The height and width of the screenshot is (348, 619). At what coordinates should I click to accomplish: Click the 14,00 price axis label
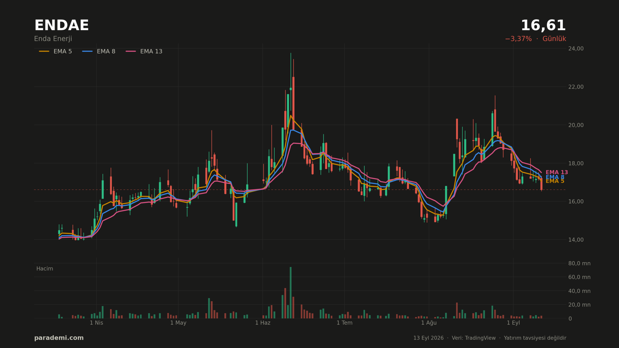[x=576, y=240]
